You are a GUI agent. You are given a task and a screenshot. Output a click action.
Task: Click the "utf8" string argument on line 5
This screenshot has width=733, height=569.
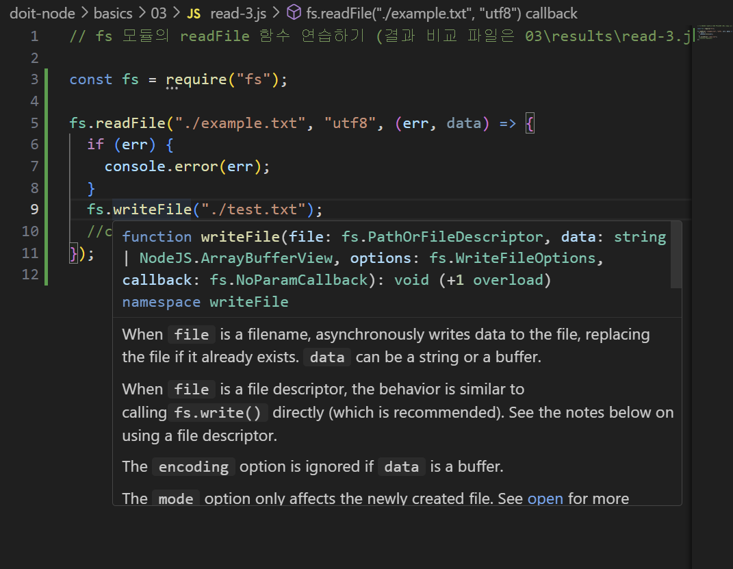coord(349,123)
